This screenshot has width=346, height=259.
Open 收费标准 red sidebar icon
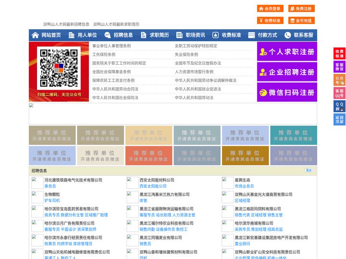(x=339, y=54)
